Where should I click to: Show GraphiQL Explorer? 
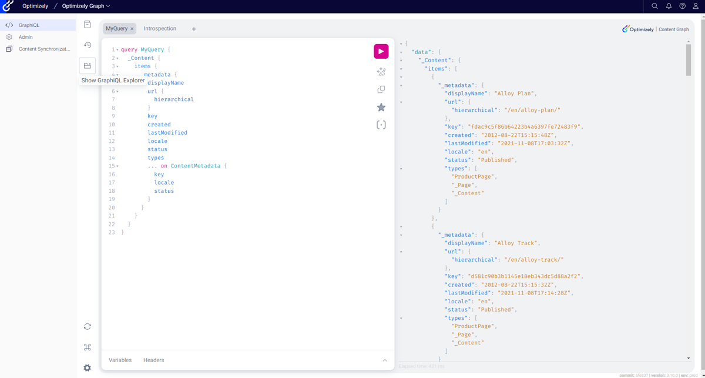(x=87, y=65)
